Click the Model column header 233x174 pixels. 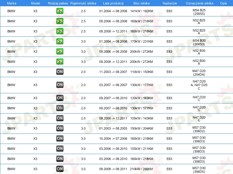pos(36,3)
